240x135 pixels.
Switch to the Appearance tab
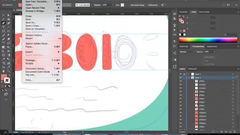(212, 46)
